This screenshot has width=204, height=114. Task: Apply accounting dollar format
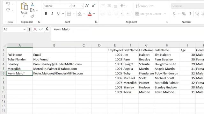coord(174,14)
